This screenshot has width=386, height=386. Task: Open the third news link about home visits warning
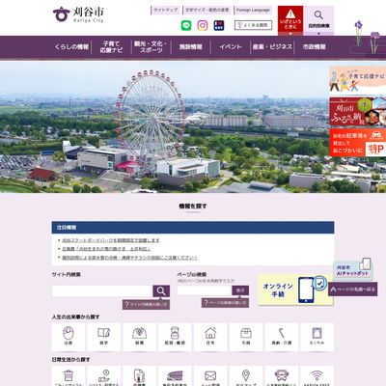[x=129, y=258]
